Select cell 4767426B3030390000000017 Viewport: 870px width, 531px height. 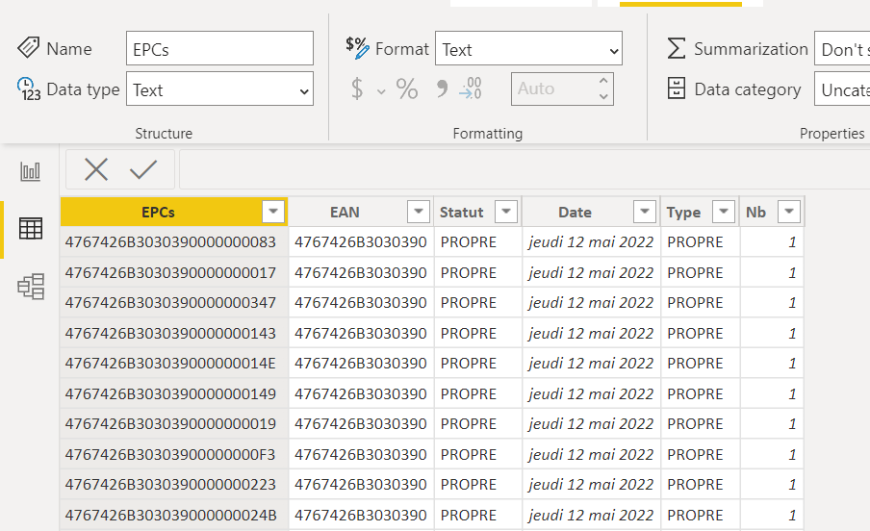(173, 272)
